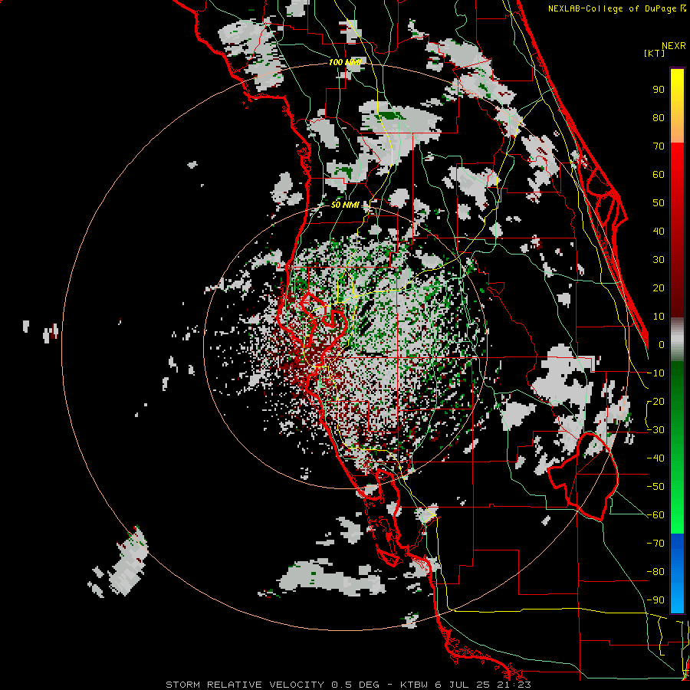
Task: Click the Storm Relative Velocity caption text
Action: [348, 685]
